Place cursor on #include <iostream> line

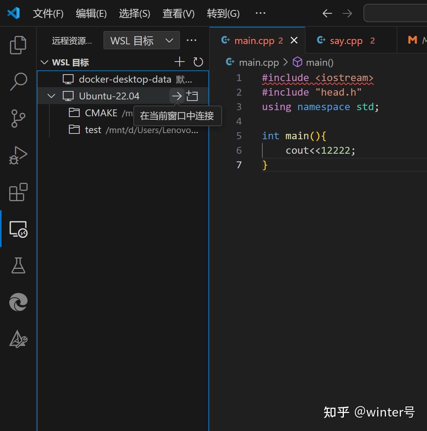[x=317, y=78]
